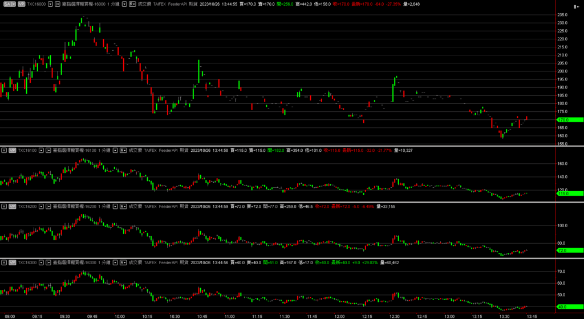Toggle the VP button for TXC16000
The height and width of the screenshot is (319, 584).
tap(21, 4)
